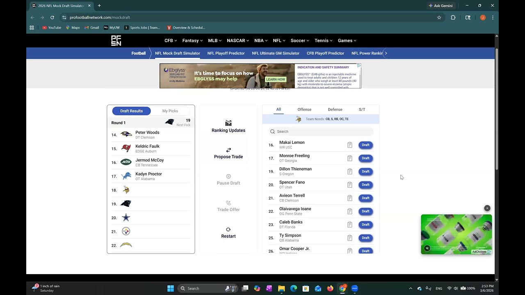Open the YouTube bookmark
525x295 pixels.
click(52, 28)
